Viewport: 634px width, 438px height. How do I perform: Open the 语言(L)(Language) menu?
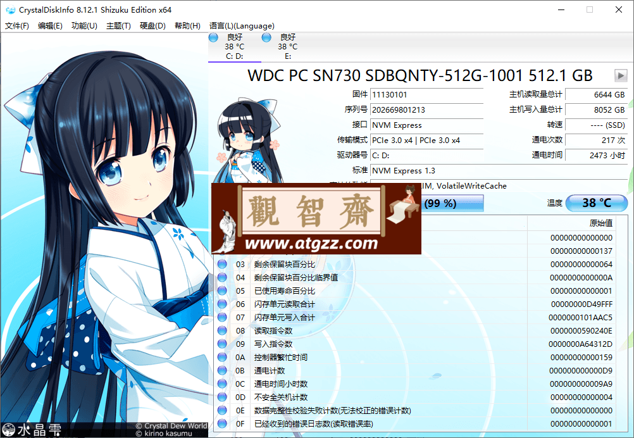click(x=242, y=26)
